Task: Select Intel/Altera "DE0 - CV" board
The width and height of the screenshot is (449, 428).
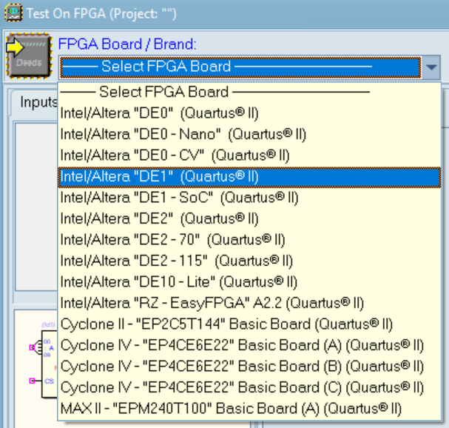Action: (249, 156)
